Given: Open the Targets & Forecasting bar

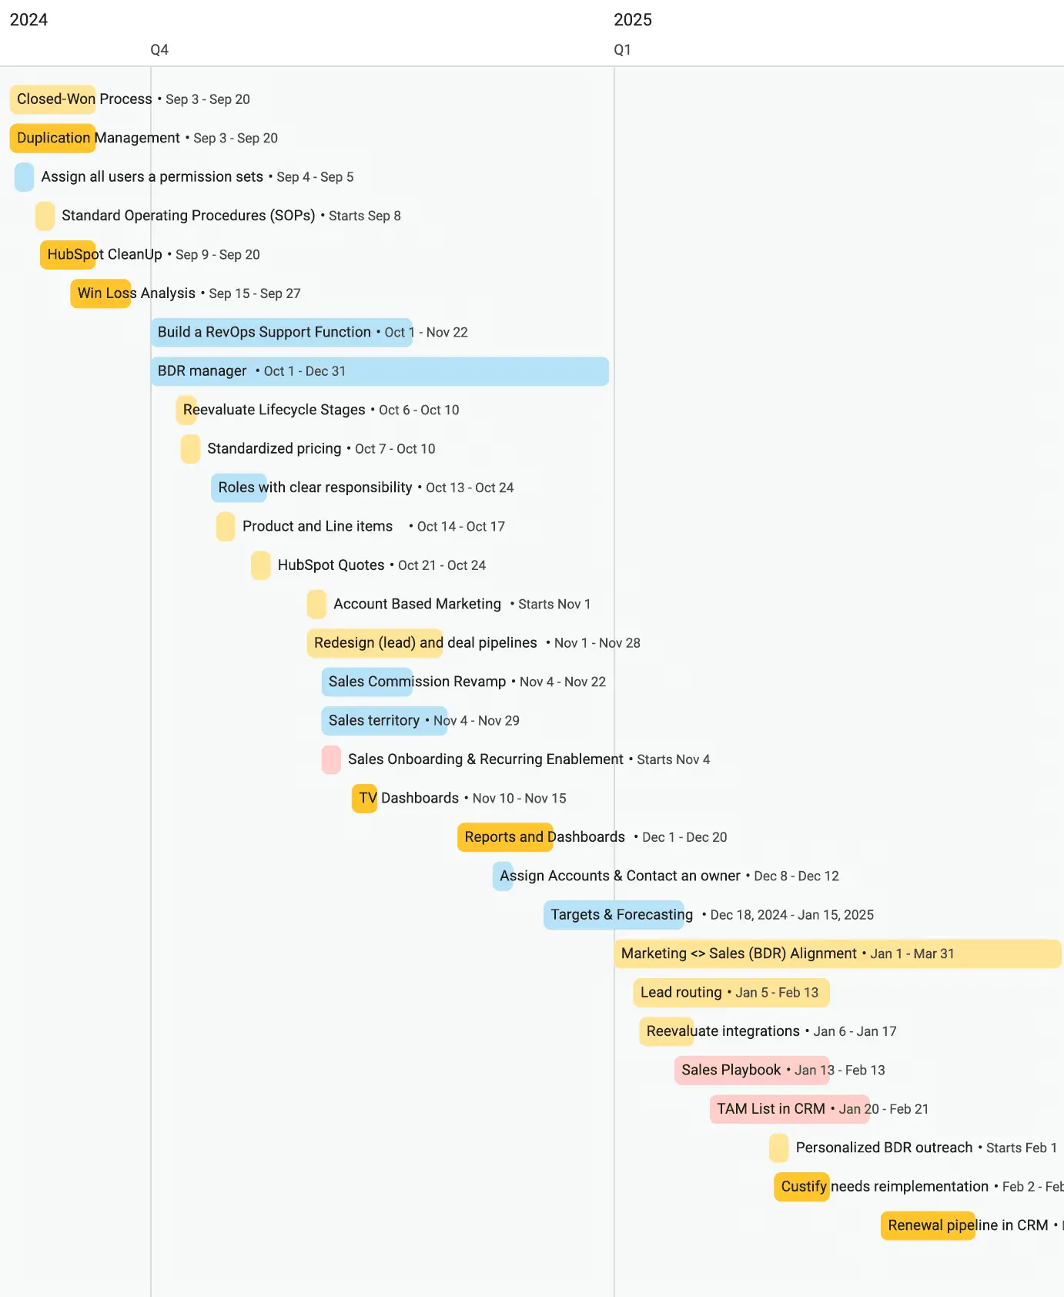Looking at the screenshot, I should click(614, 915).
